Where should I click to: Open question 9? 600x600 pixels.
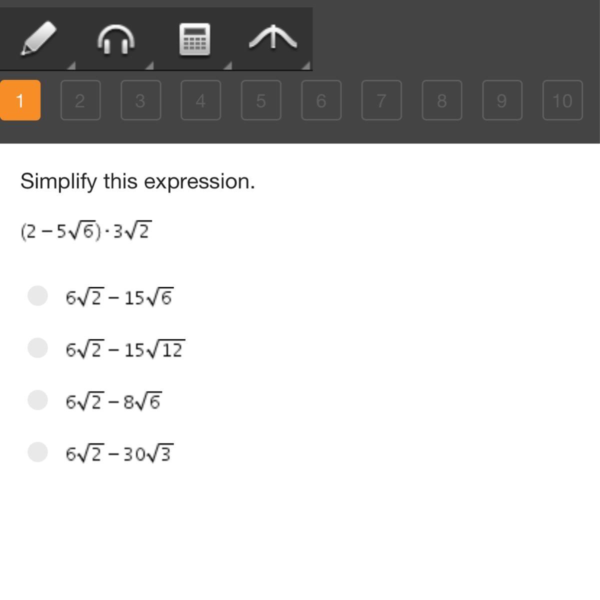502,100
